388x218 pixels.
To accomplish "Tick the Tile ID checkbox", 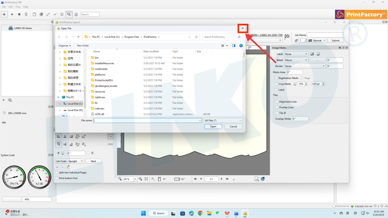I will (277, 113).
